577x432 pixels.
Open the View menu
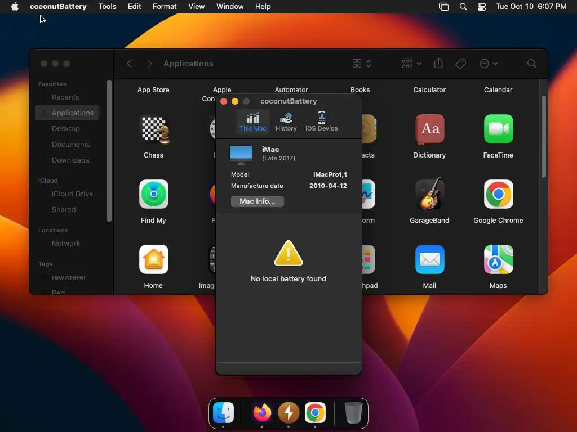[197, 7]
